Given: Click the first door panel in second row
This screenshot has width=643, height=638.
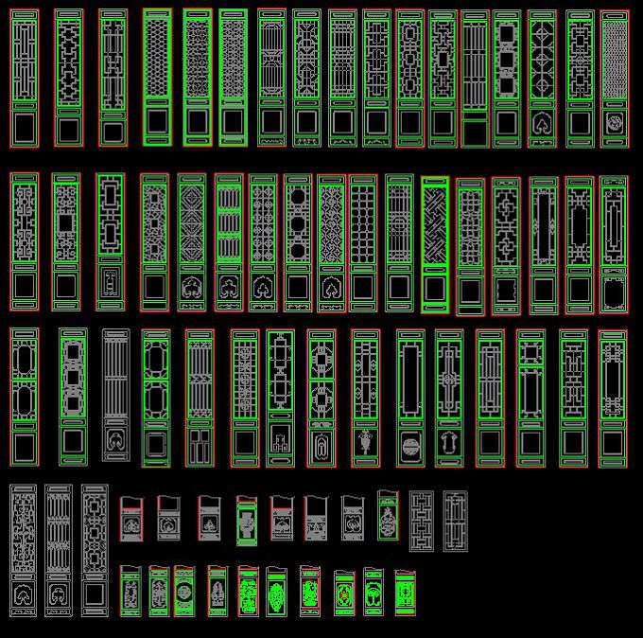Looking at the screenshot, I should tap(25, 242).
